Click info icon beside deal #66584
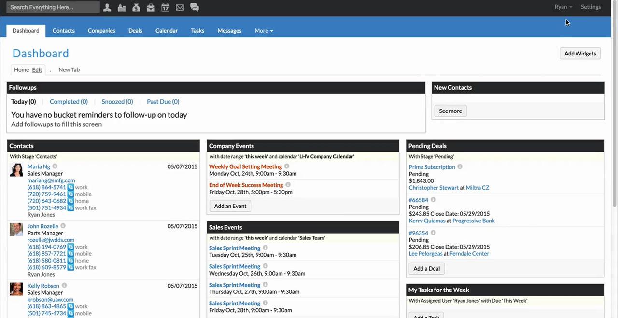This screenshot has height=318, width=618. pyautogui.click(x=434, y=200)
